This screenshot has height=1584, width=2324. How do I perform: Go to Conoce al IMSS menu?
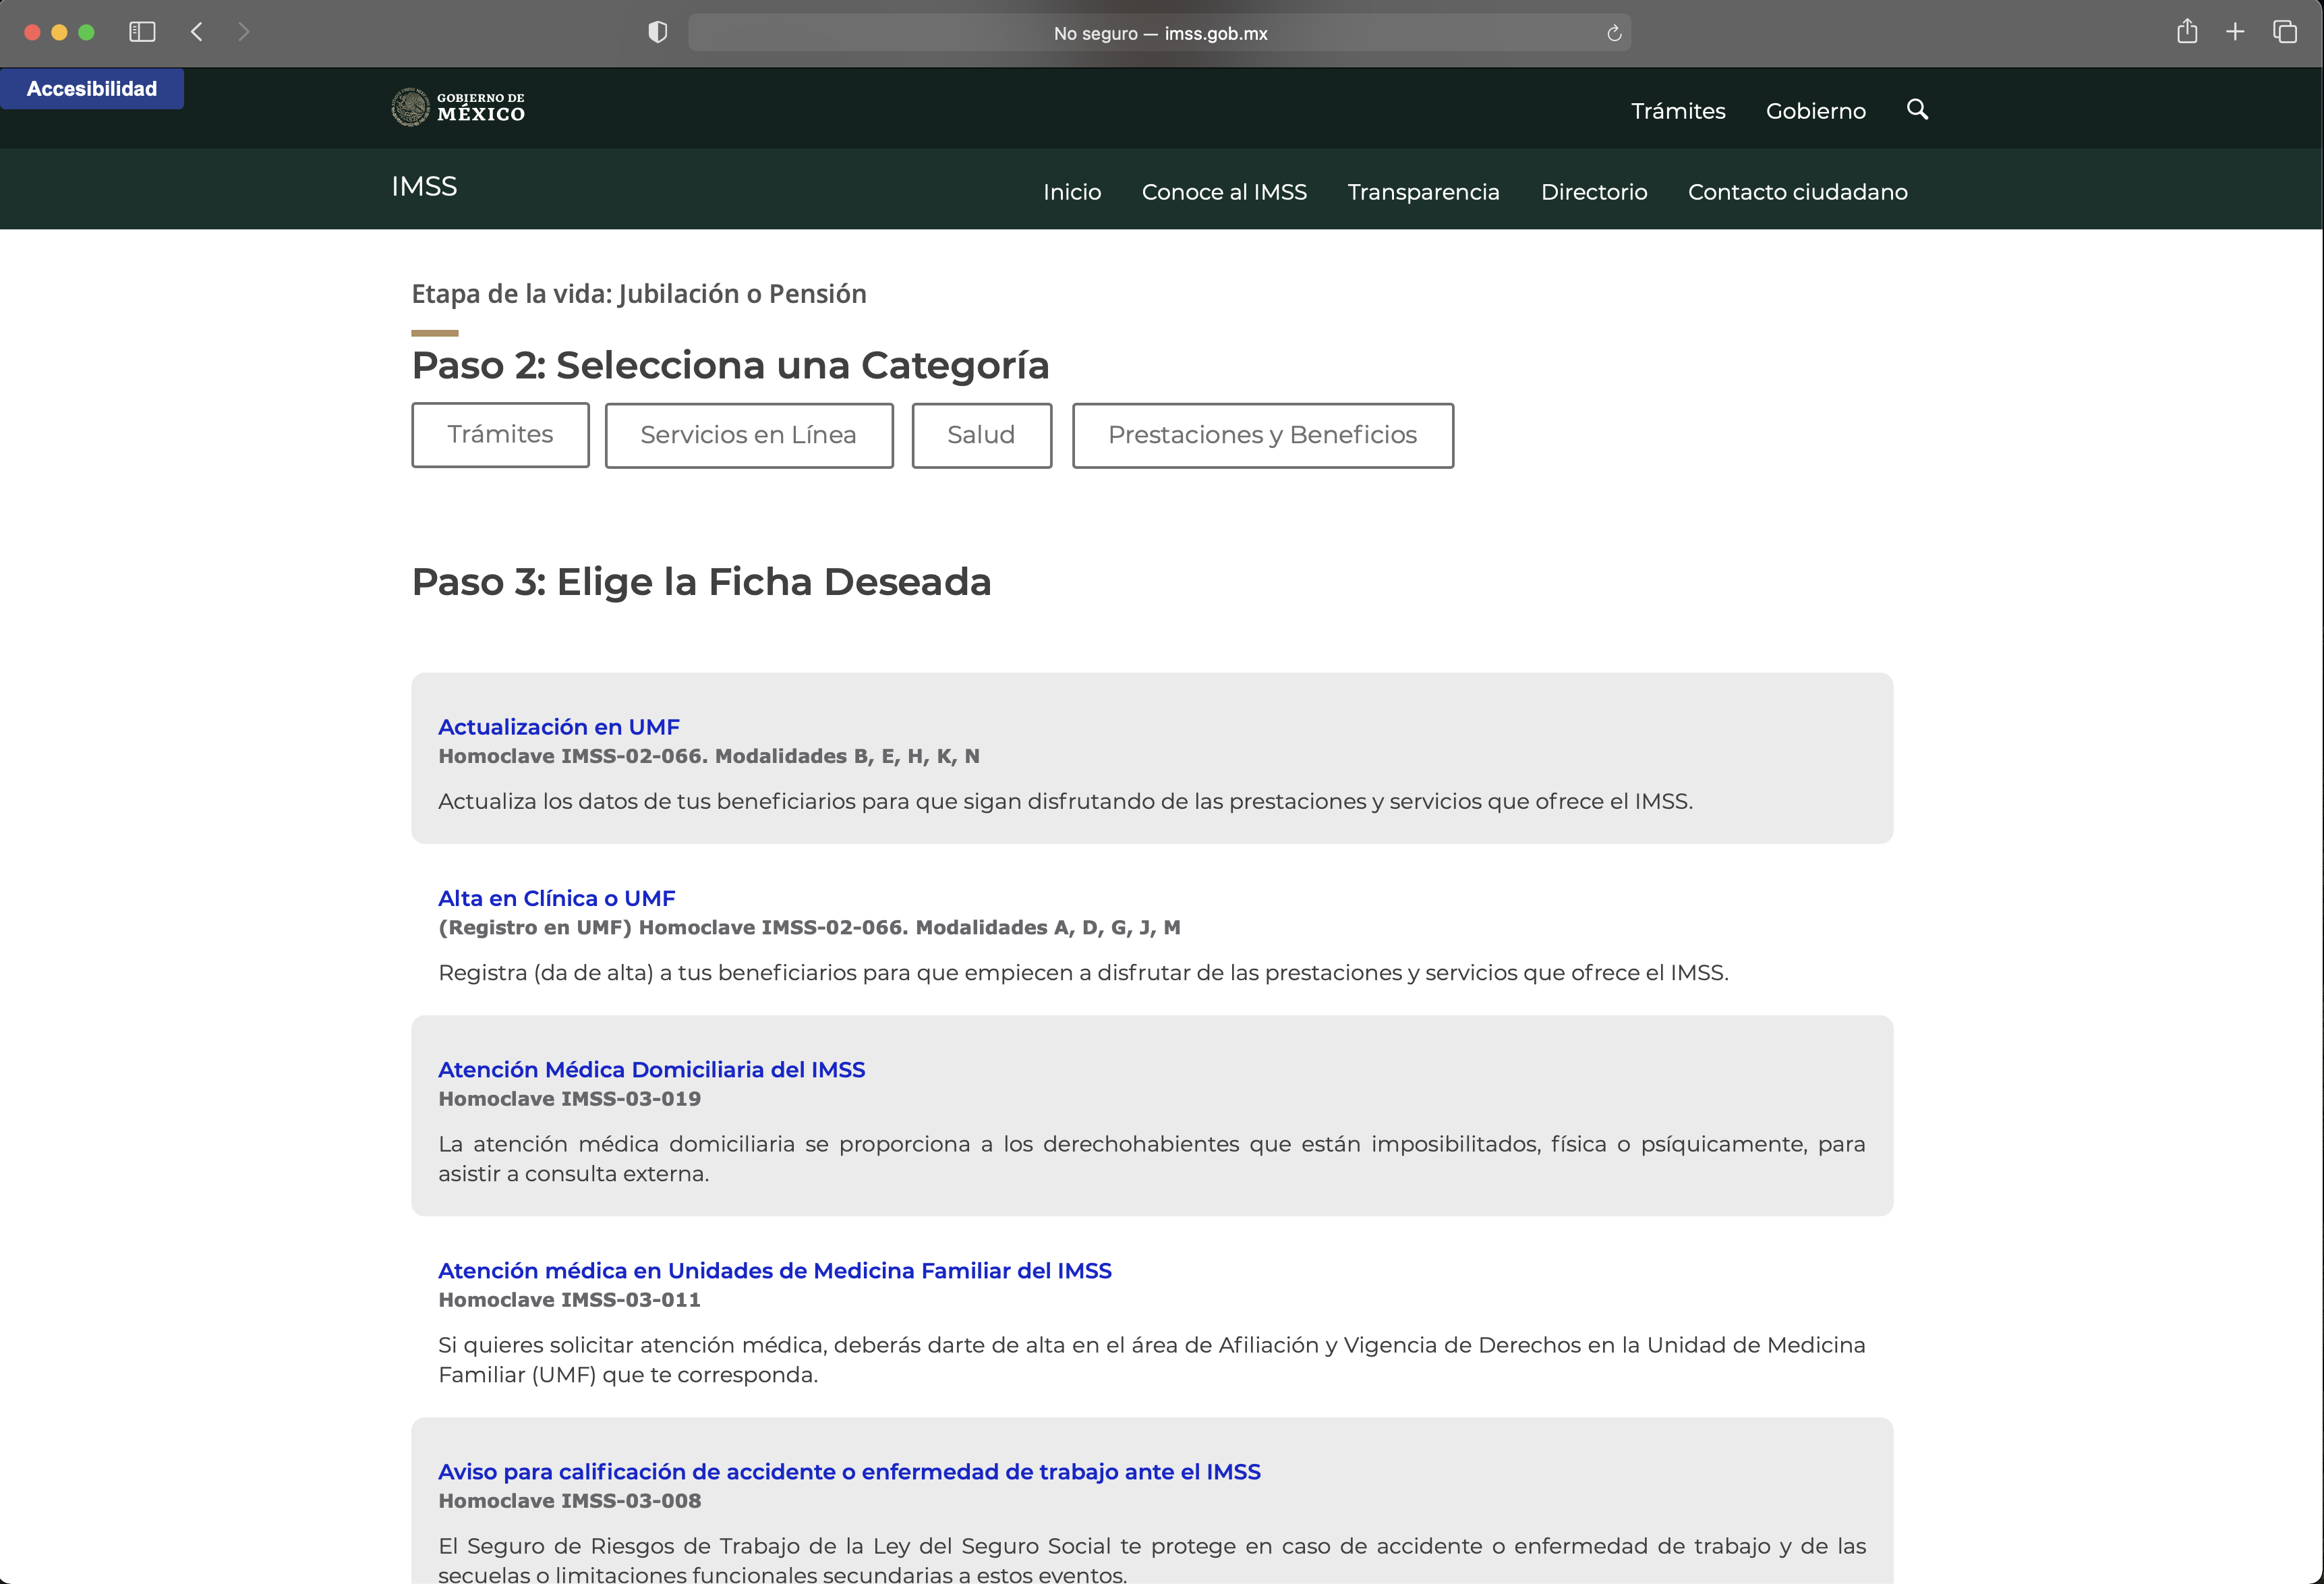pyautogui.click(x=1224, y=192)
